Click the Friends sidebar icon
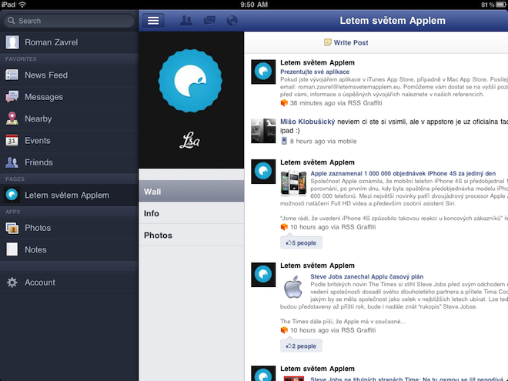 (x=12, y=162)
